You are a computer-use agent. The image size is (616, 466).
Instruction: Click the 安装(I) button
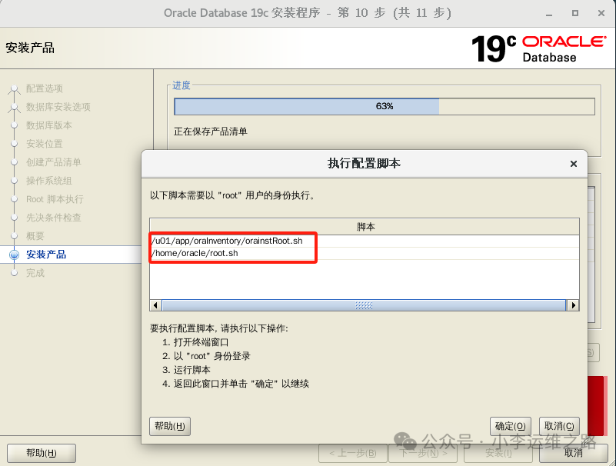tap(498, 453)
